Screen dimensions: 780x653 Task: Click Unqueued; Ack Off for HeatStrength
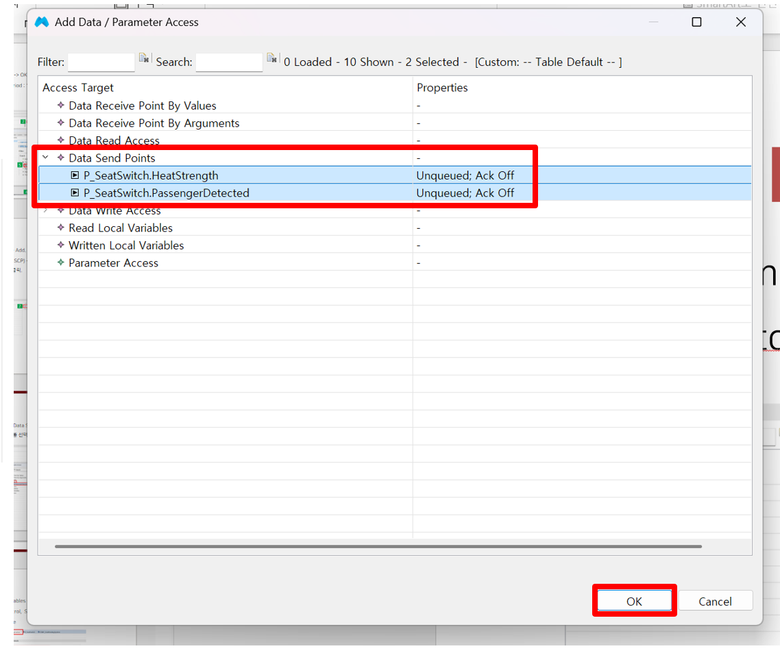pos(465,175)
